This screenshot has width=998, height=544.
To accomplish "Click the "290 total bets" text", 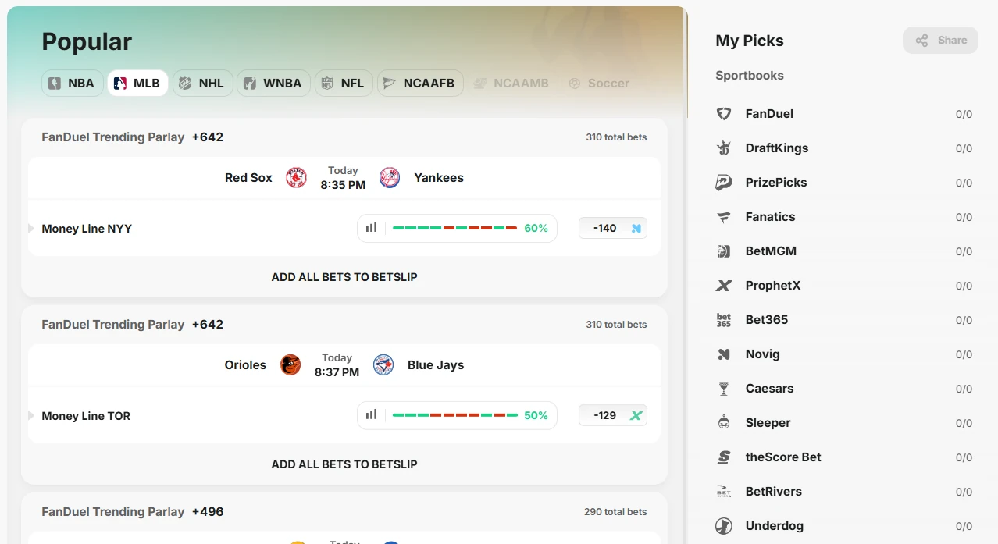I will pyautogui.click(x=615, y=512).
